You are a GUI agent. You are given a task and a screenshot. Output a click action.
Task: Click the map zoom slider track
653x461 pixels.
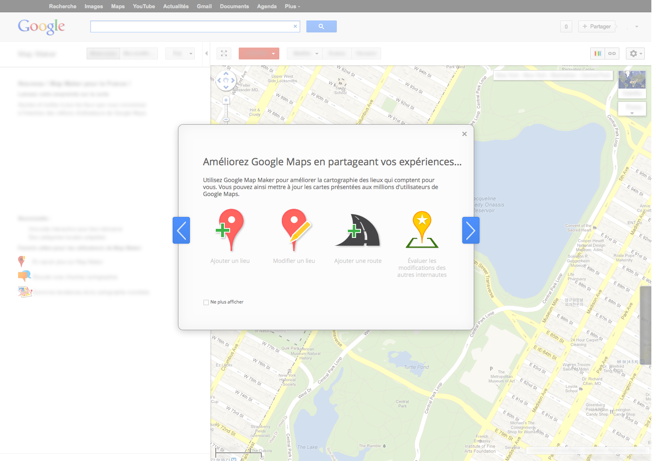pos(226,111)
